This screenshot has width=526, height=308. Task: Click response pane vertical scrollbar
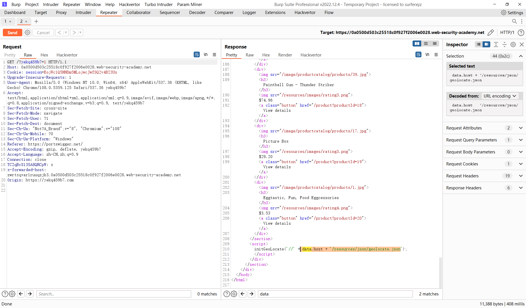pyautogui.click(x=441, y=272)
